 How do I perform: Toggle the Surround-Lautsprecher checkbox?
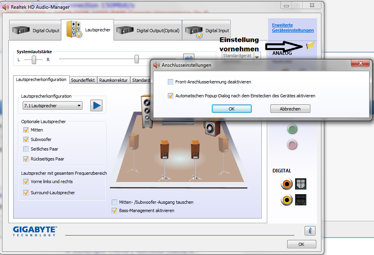tap(26, 192)
